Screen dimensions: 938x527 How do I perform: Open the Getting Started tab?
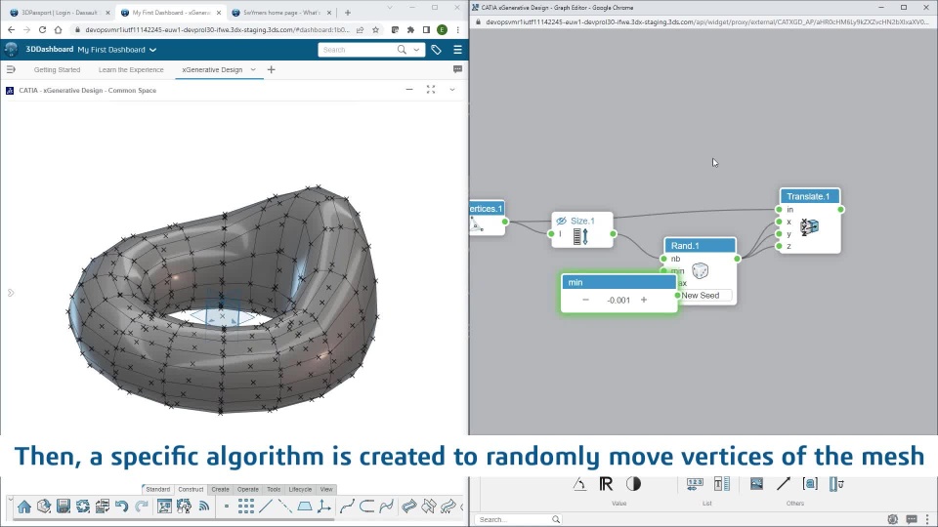click(x=57, y=70)
